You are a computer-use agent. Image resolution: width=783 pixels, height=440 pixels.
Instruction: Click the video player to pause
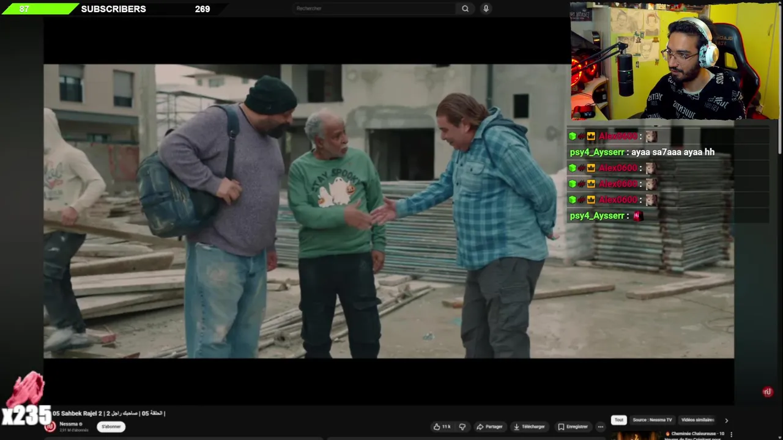click(x=388, y=211)
